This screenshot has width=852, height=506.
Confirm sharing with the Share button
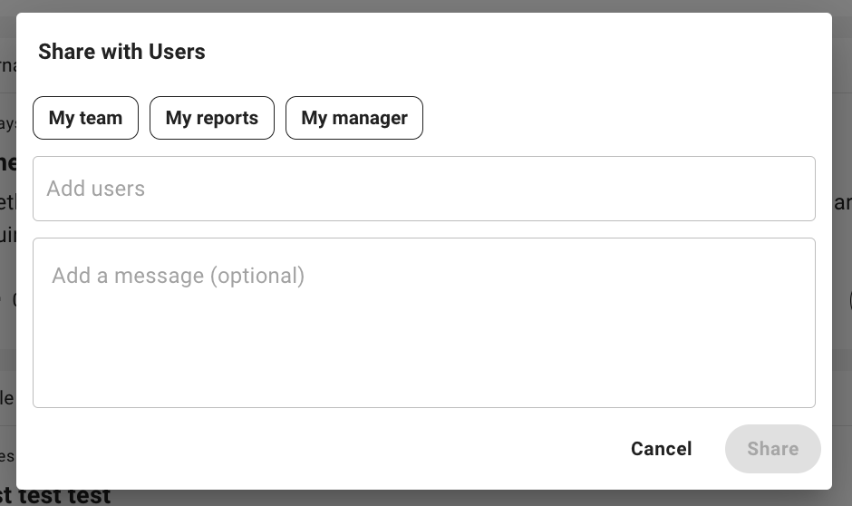772,449
